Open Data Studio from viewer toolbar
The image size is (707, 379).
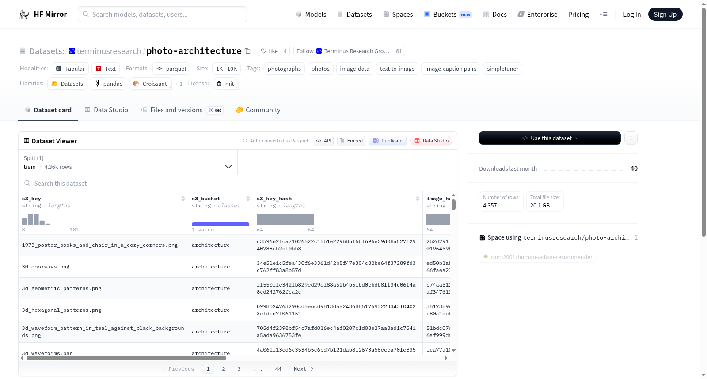(x=431, y=141)
